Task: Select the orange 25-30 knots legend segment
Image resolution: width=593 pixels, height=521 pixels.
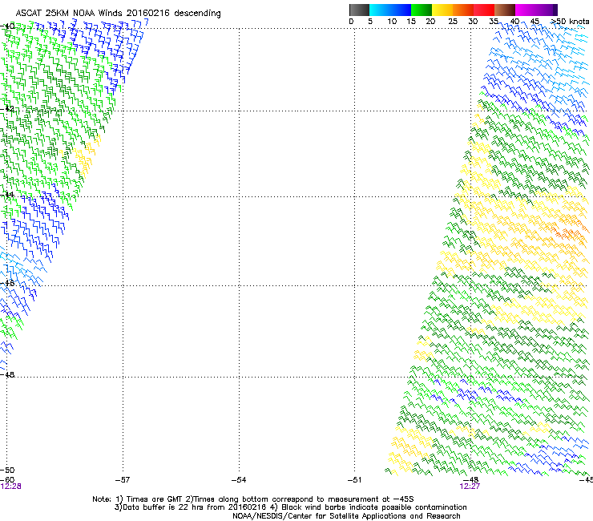Action: pyautogui.click(x=463, y=10)
